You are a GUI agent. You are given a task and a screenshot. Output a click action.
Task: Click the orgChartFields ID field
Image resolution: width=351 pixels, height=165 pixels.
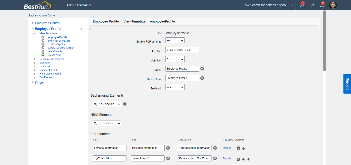[x=110, y=158]
